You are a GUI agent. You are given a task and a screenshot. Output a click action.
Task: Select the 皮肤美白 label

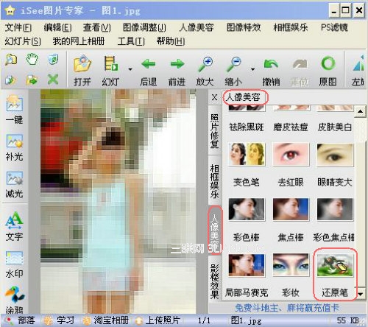pyautogui.click(x=335, y=127)
